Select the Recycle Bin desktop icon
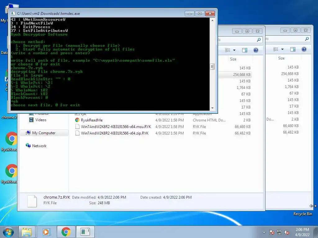 point(302,214)
